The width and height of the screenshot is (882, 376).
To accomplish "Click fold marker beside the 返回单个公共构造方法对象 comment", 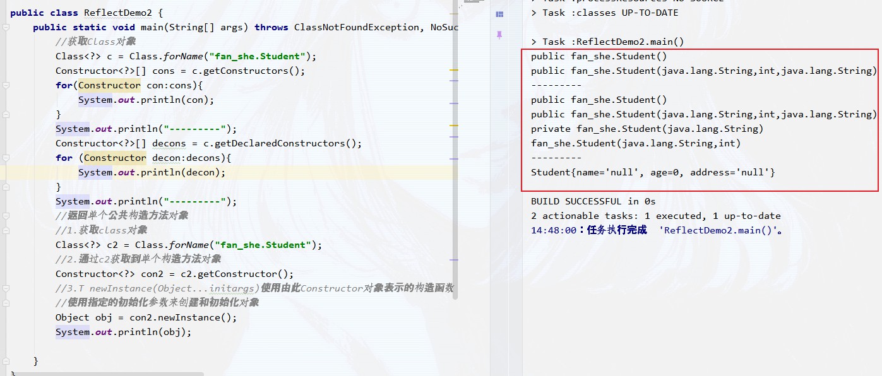I will 5,216.
